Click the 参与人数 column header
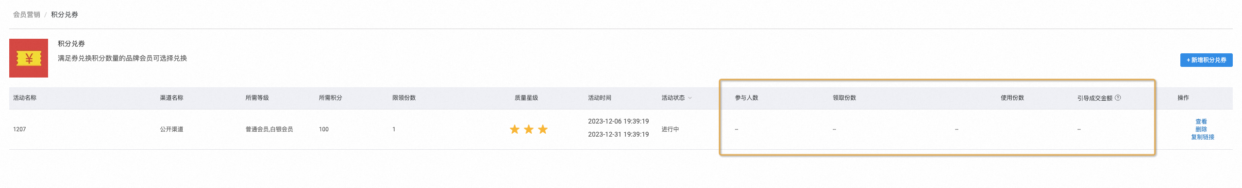 click(747, 98)
